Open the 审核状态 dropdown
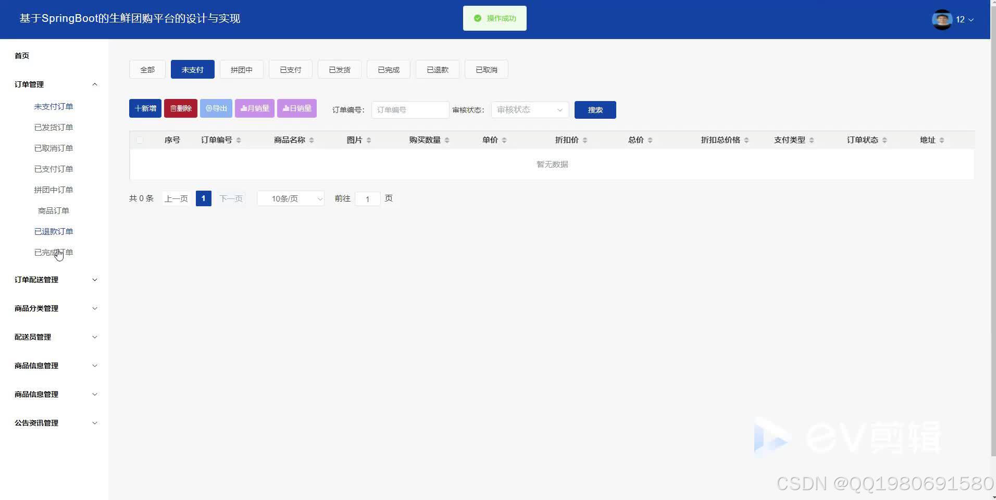The width and height of the screenshot is (996, 500). pos(529,110)
